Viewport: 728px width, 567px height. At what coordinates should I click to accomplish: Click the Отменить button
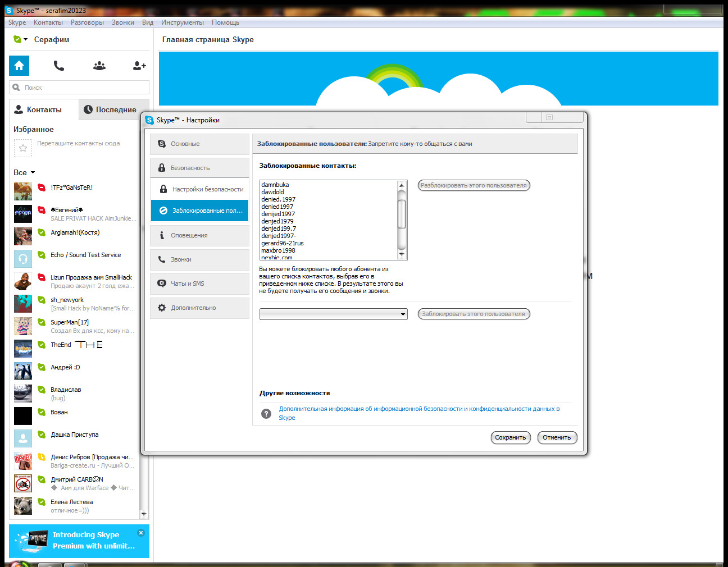tap(557, 437)
